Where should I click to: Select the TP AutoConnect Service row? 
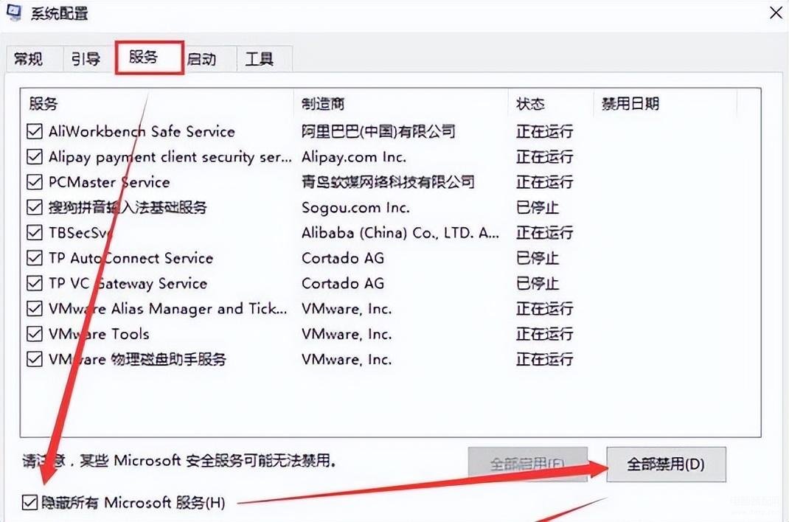coord(131,258)
